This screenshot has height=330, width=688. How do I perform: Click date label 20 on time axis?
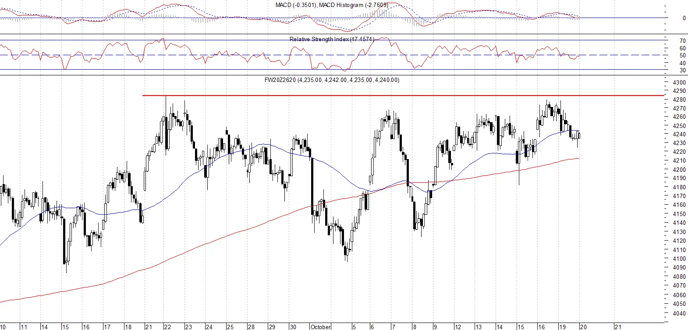[583, 327]
